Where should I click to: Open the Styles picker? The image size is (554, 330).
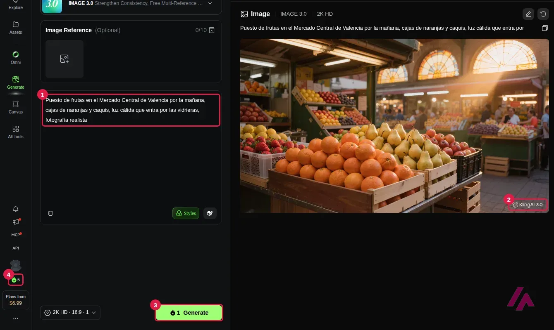coord(186,213)
